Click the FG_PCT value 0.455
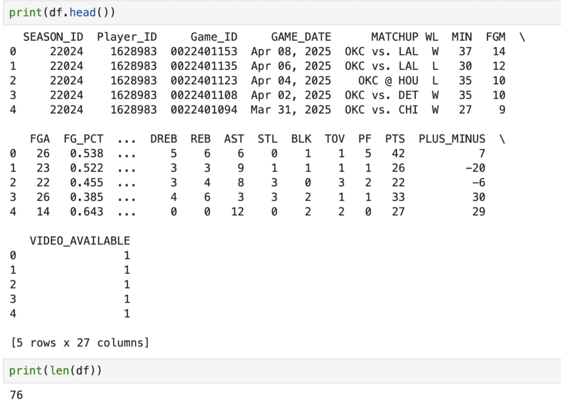The height and width of the screenshot is (407, 561). pos(87,182)
